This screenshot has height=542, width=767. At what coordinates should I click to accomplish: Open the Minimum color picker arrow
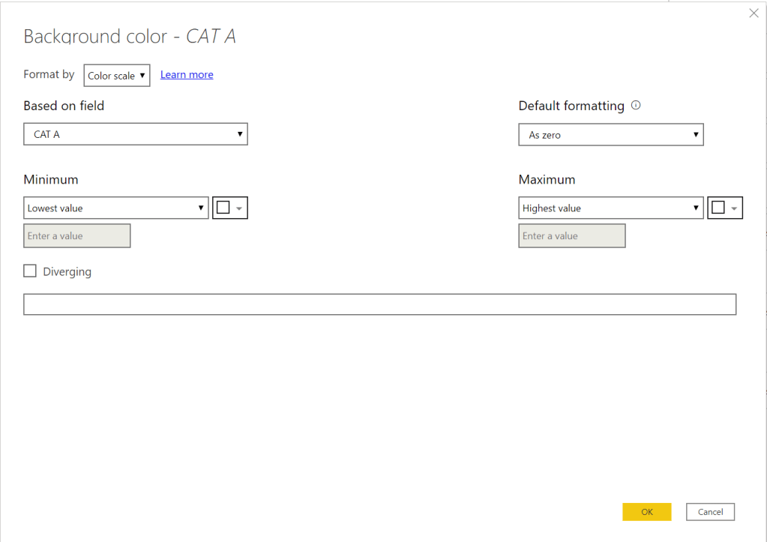click(x=239, y=208)
